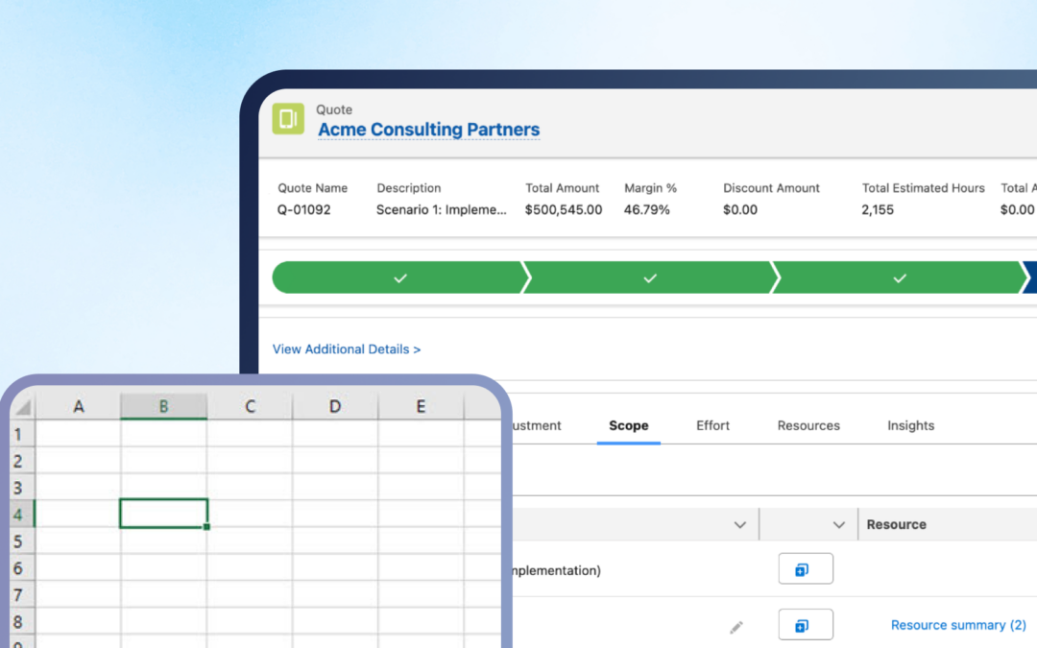The height and width of the screenshot is (648, 1037).
Task: Switch to the Resources tab
Action: click(808, 425)
